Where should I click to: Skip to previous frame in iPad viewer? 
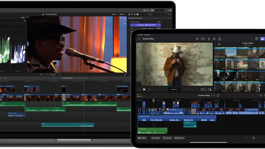click(x=140, y=90)
